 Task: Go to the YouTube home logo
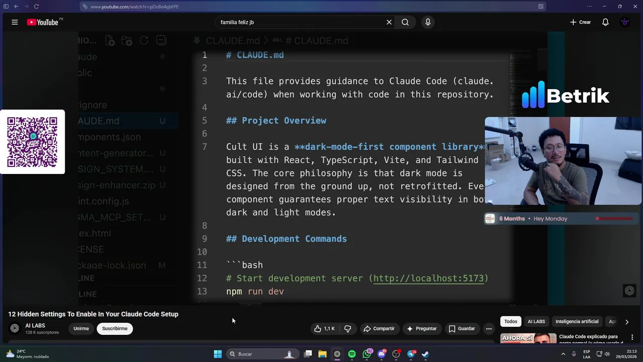(x=43, y=22)
